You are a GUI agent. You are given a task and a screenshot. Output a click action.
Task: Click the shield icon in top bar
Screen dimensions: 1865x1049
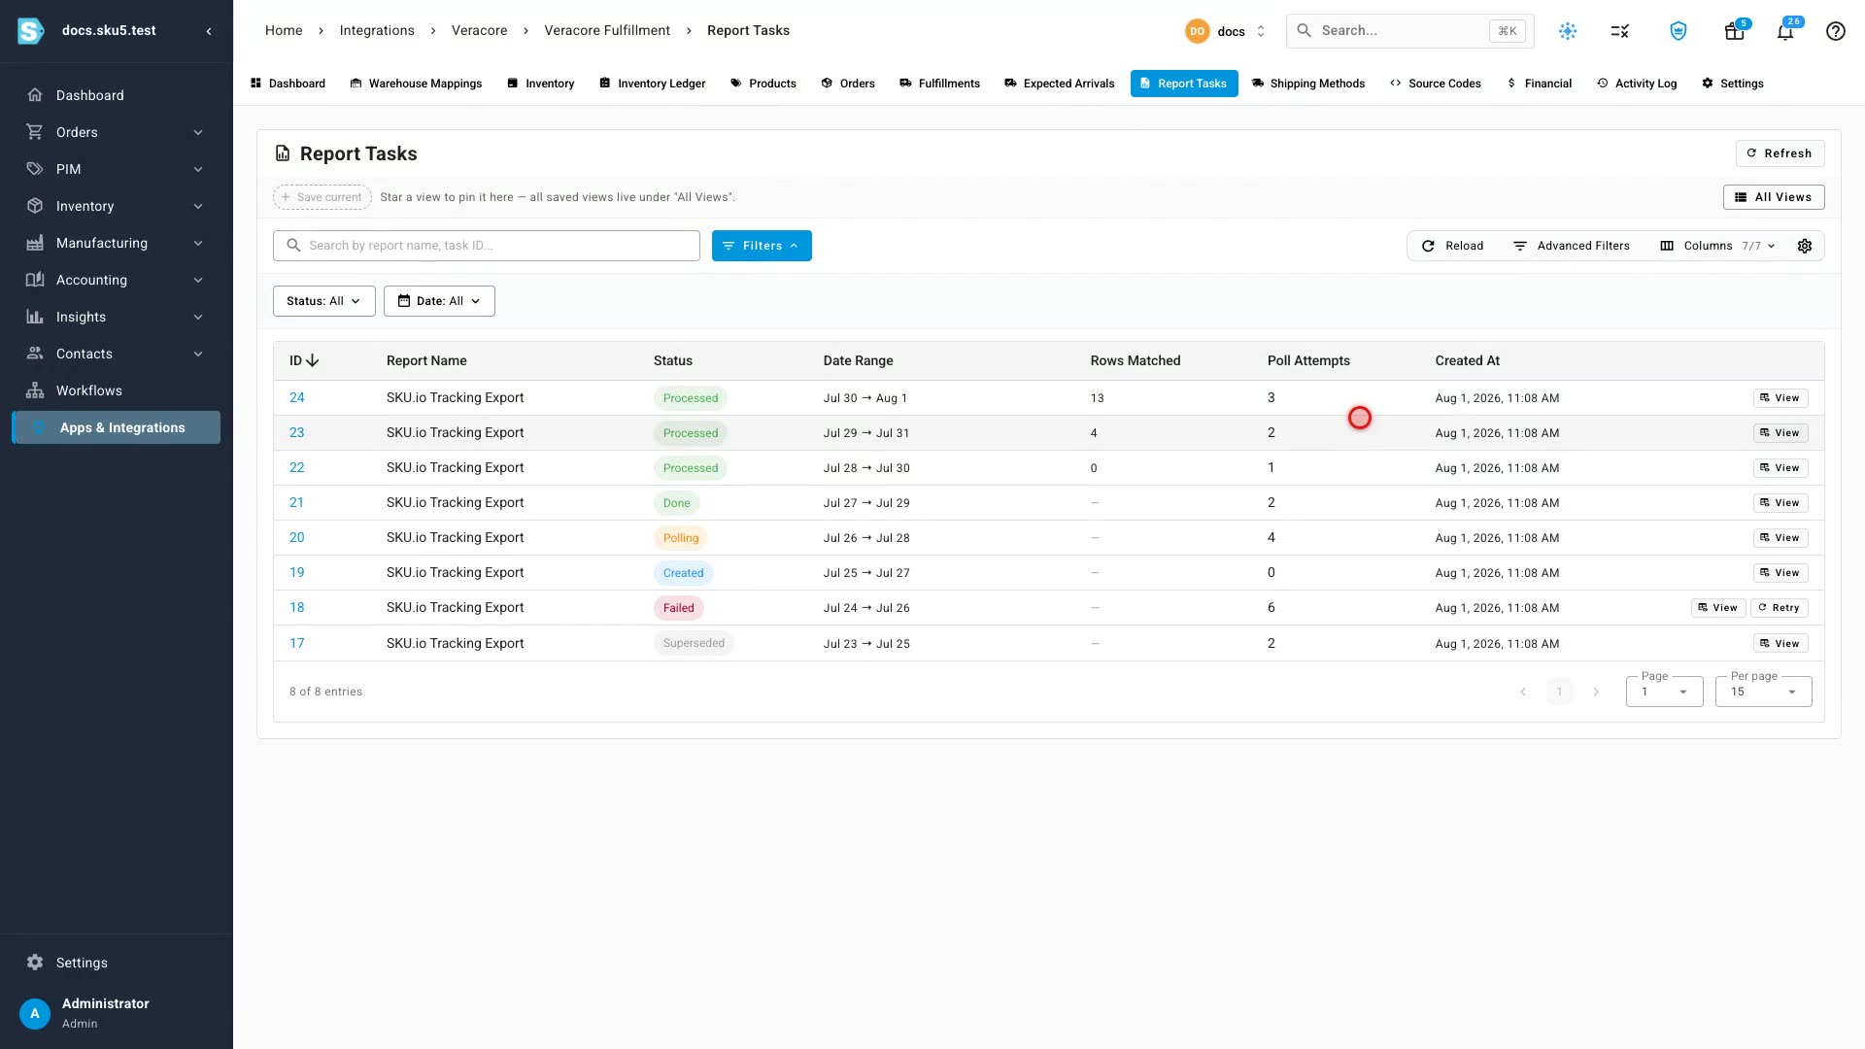pos(1678,31)
